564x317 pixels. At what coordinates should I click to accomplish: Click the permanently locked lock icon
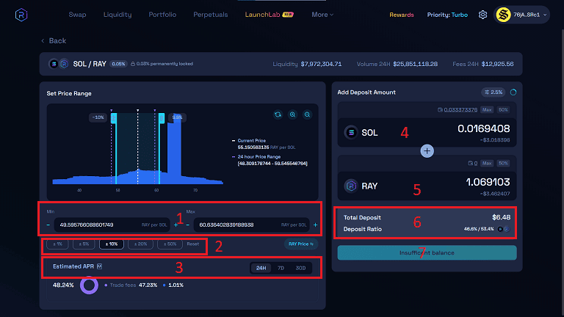(133, 64)
